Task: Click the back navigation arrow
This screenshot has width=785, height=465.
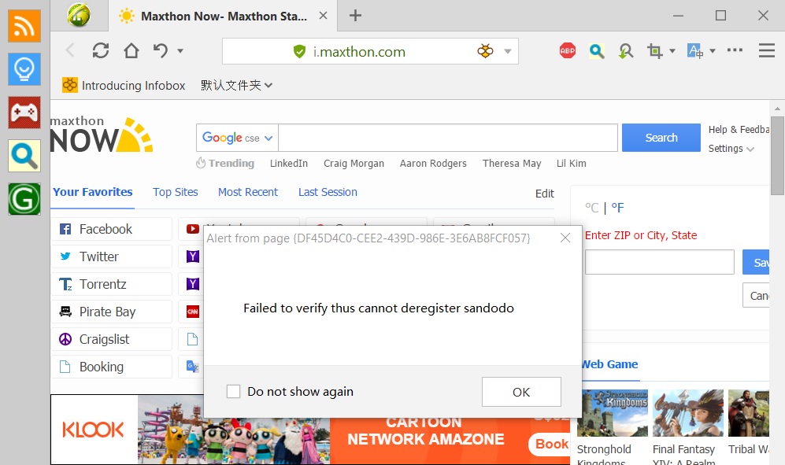Action: (70, 50)
